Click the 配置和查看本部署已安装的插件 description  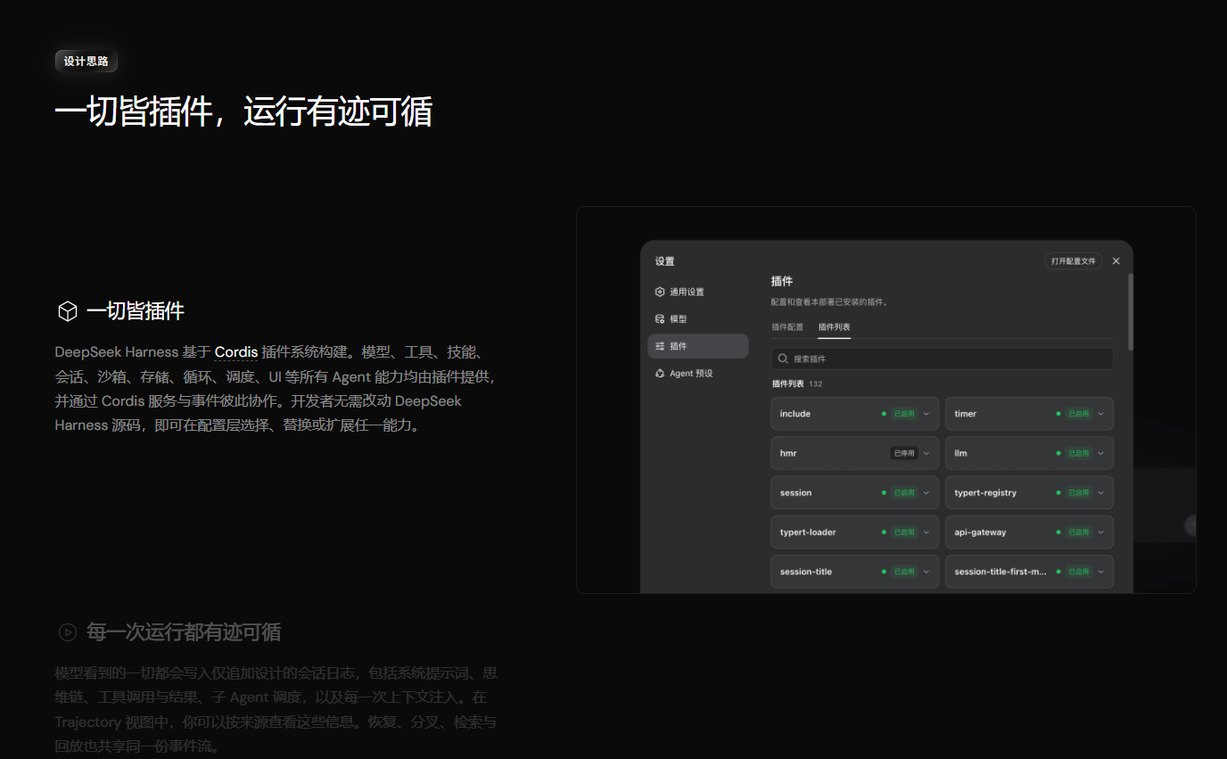point(829,302)
